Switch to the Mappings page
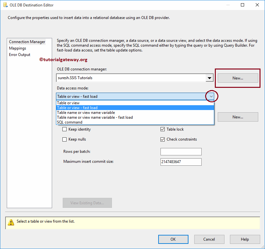Image resolution: width=265 pixels, height=249 pixels. click(x=17, y=48)
